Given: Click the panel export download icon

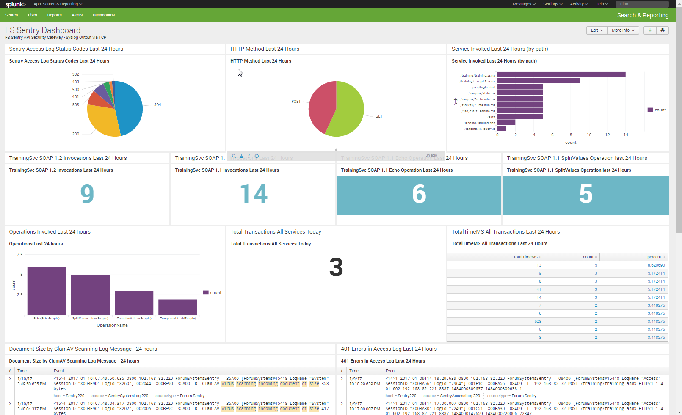Looking at the screenshot, I should pos(242,156).
